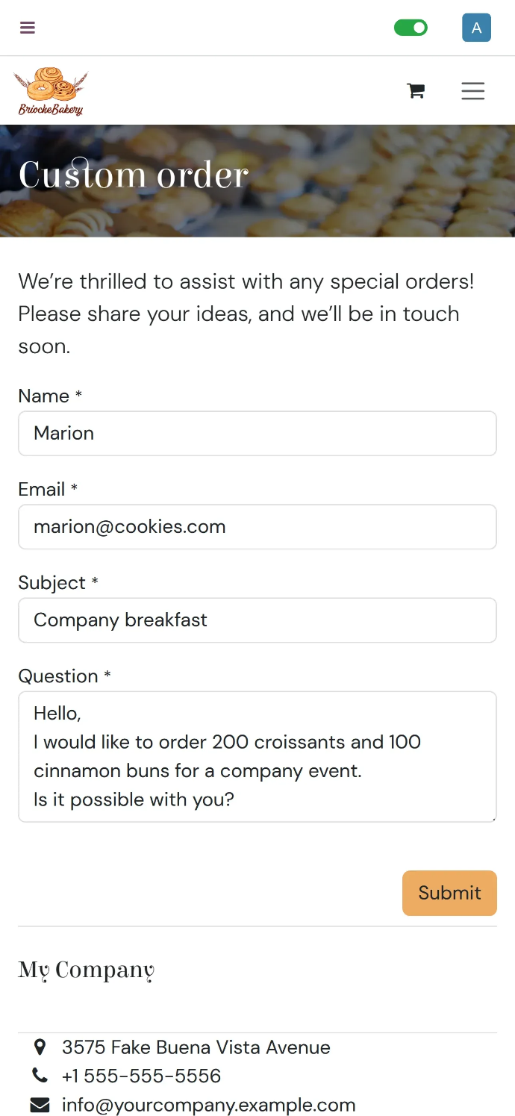The image size is (515, 1116).
Task: Click the map marker address icon
Action: coord(40,1047)
